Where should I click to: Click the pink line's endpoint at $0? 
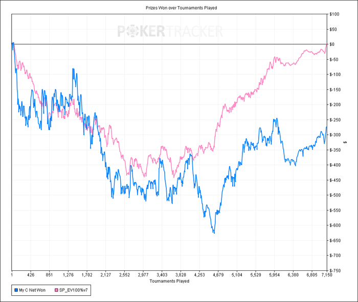point(326,45)
